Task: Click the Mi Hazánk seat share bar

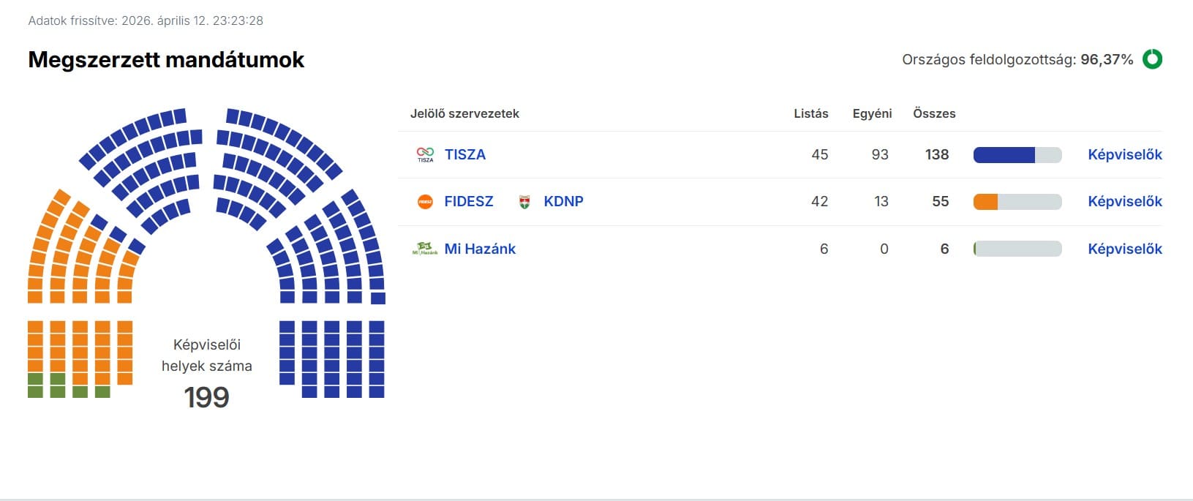Action: tap(1017, 249)
